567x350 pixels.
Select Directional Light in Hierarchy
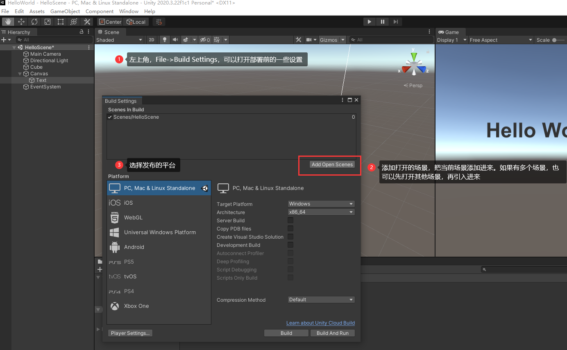click(x=49, y=61)
